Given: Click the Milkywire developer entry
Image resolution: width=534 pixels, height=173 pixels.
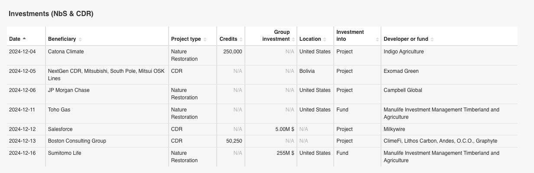Looking at the screenshot, I should click(x=395, y=129).
